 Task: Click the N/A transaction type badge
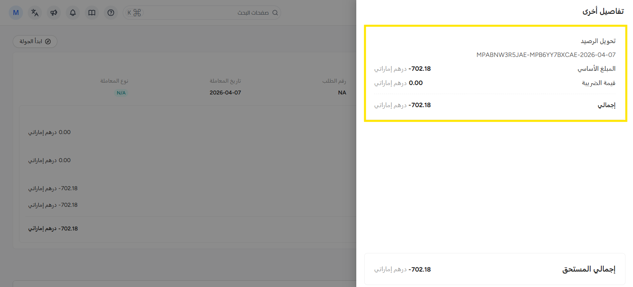pos(121,93)
